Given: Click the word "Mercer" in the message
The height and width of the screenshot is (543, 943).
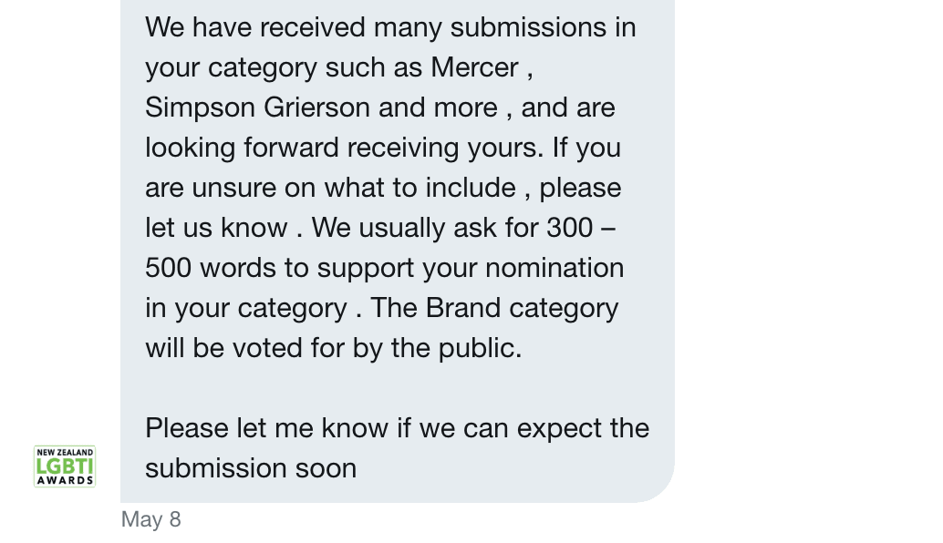Looking at the screenshot, I should pos(474,67).
